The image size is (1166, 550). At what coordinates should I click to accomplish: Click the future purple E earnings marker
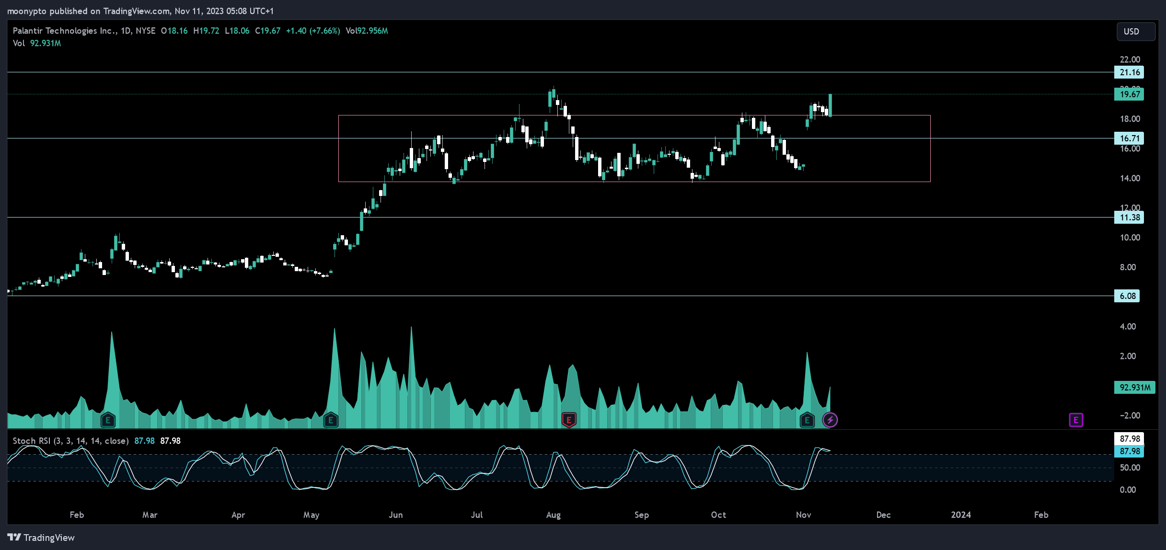tap(1076, 420)
